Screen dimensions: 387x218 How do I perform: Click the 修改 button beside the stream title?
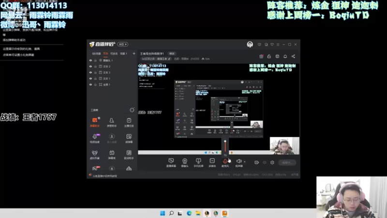pyautogui.click(x=172, y=54)
